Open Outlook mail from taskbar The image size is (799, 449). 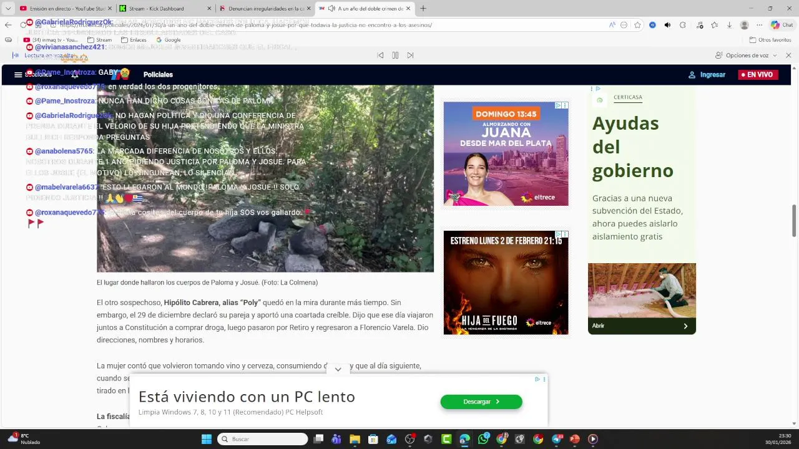[391, 439]
